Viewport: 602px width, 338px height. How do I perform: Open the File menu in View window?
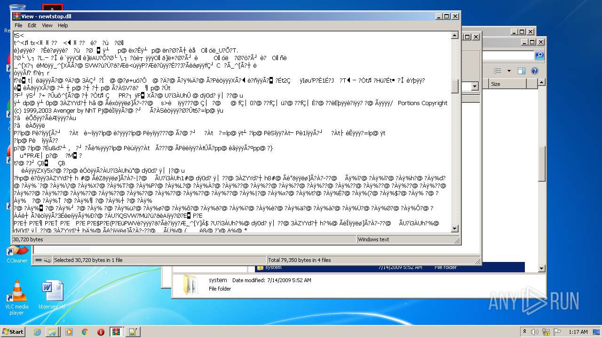click(18, 25)
